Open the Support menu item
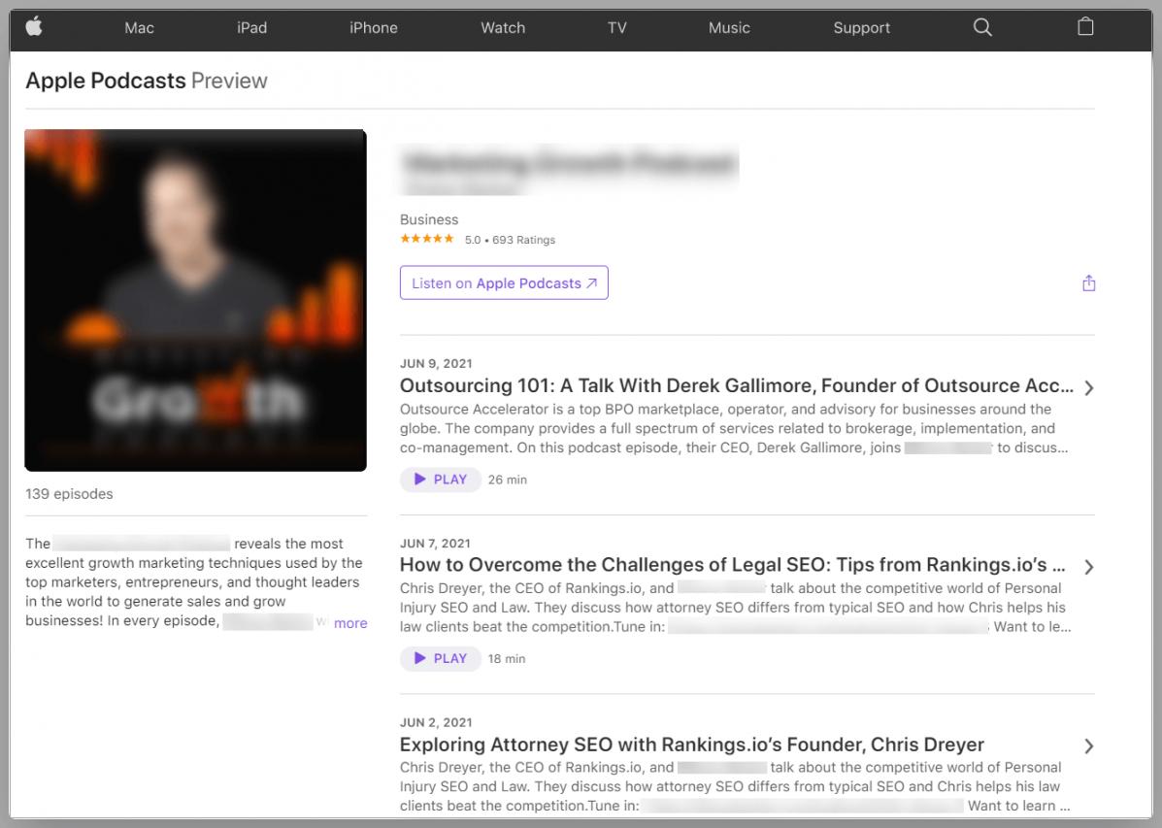This screenshot has height=828, width=1162. pos(861,27)
